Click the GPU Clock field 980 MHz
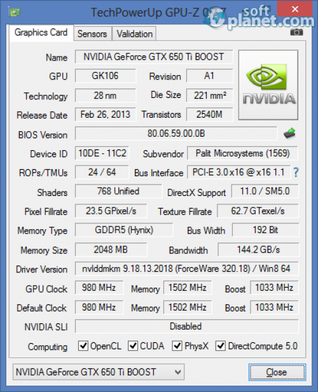This screenshot has height=392, width=318. click(x=99, y=288)
